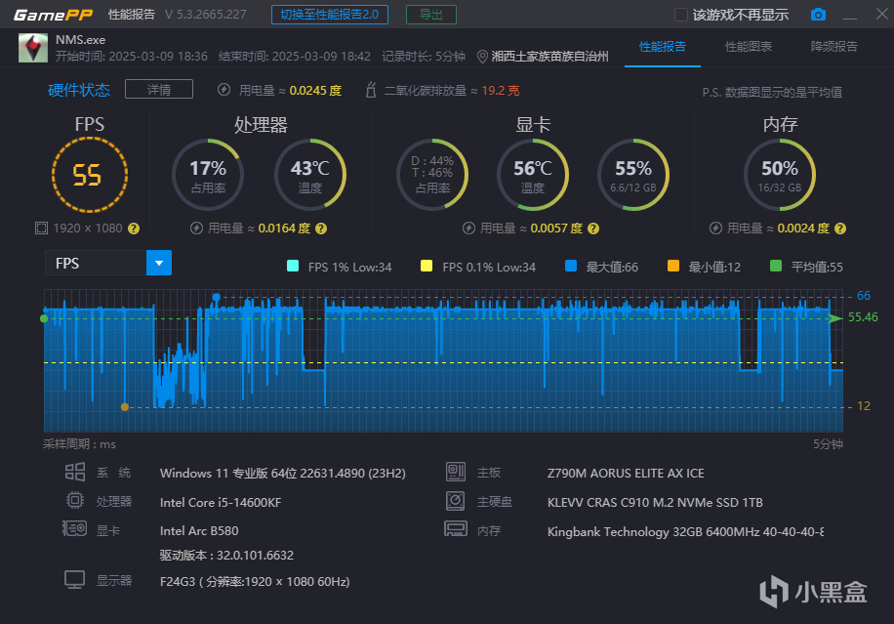Screen dimensions: 894x624
Task: Click the NMS.exe game icon
Action: 33,47
